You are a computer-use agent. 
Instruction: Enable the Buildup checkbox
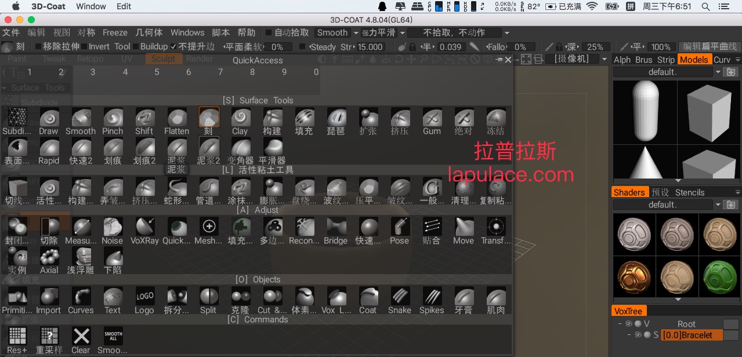(135, 47)
